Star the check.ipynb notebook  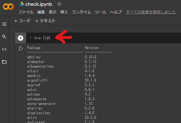point(59,4)
